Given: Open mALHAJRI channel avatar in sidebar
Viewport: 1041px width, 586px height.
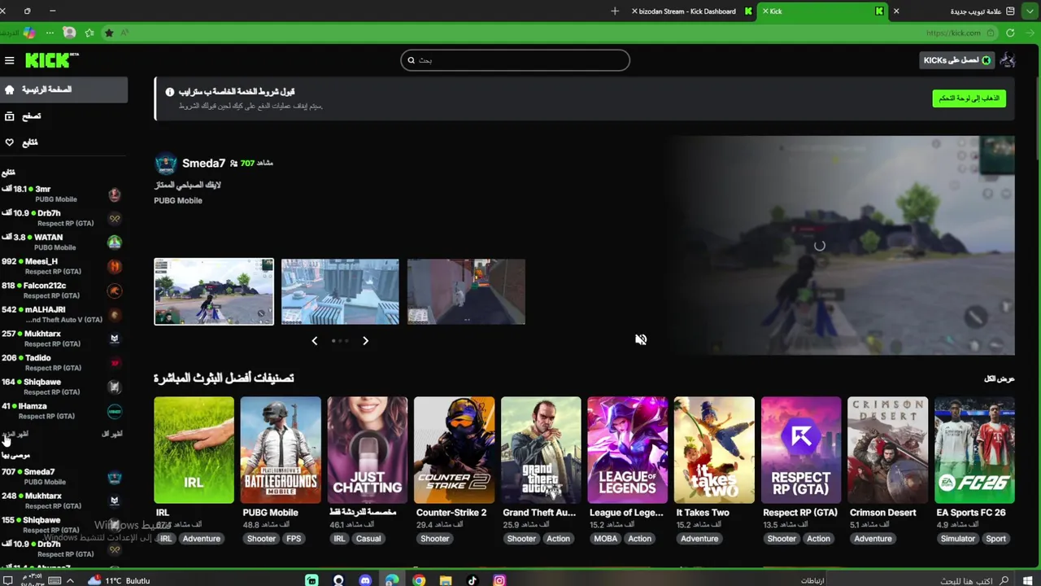Looking at the screenshot, I should 115,314.
